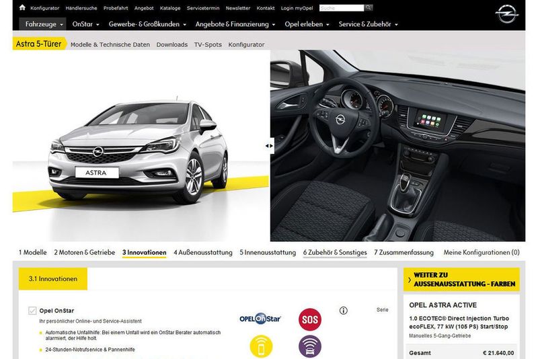Expand the Fahrzeuge dropdown menu

(44, 24)
